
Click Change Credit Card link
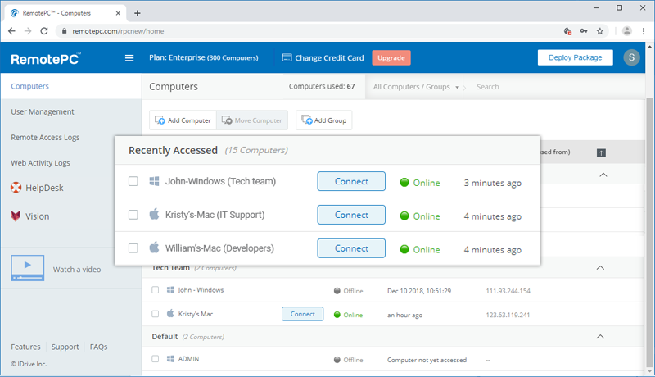point(329,57)
